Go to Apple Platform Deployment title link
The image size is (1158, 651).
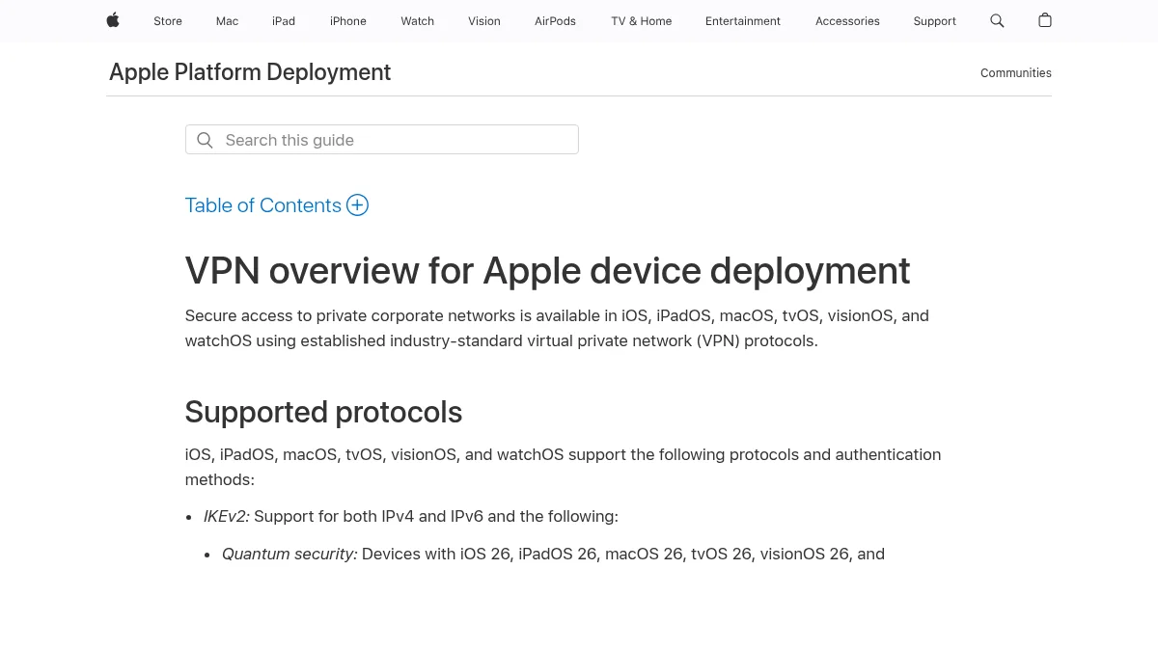click(250, 72)
